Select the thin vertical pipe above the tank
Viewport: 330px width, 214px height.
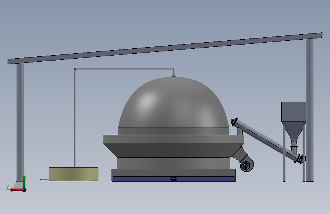75,118
